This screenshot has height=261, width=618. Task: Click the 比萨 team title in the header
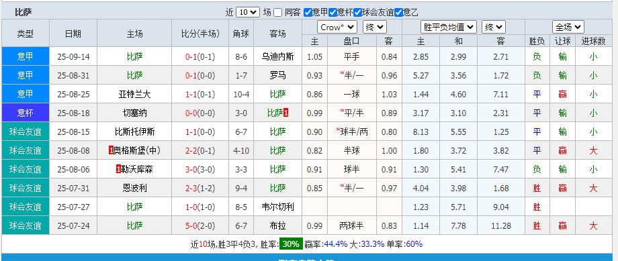point(24,12)
